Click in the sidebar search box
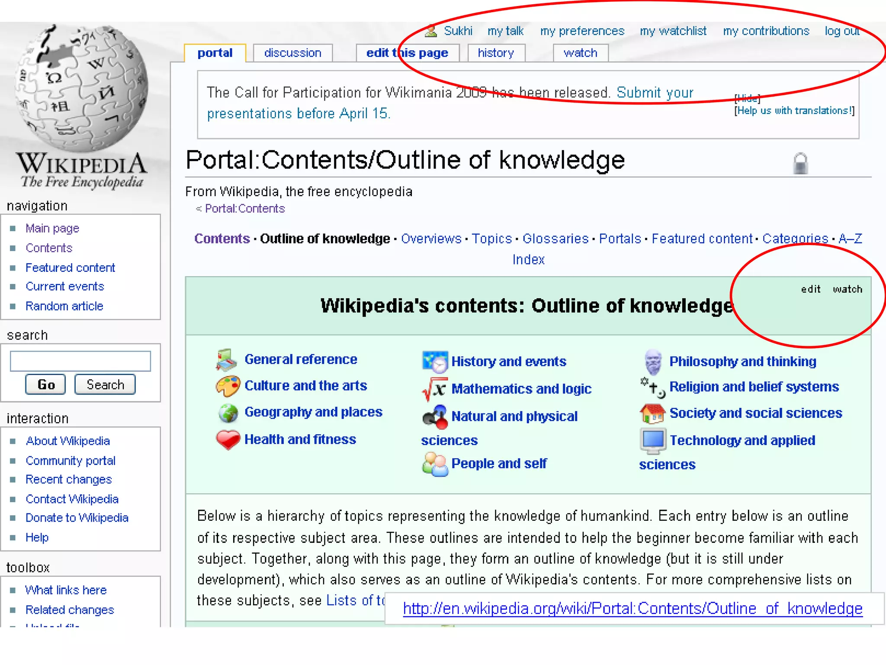The width and height of the screenshot is (886, 665). (80, 361)
